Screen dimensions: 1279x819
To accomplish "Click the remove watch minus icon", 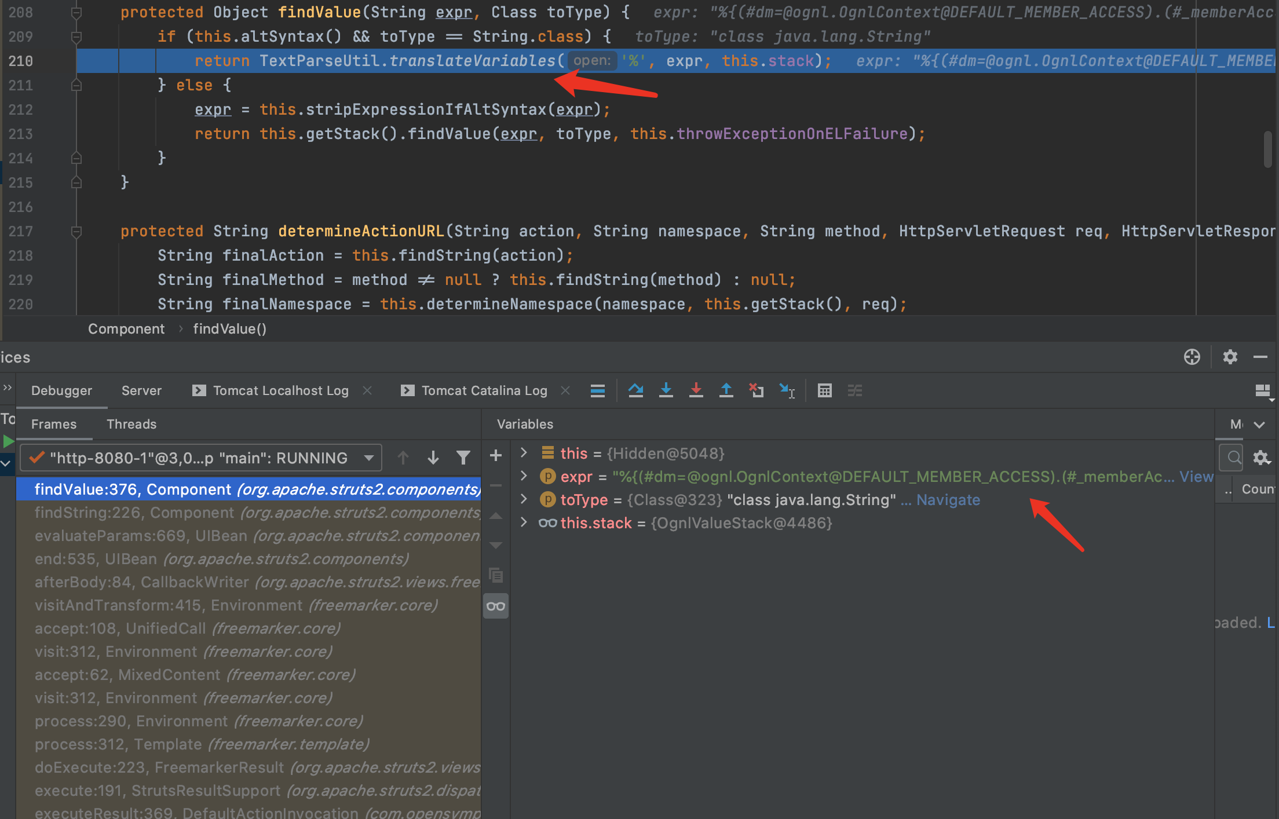I will [x=496, y=485].
